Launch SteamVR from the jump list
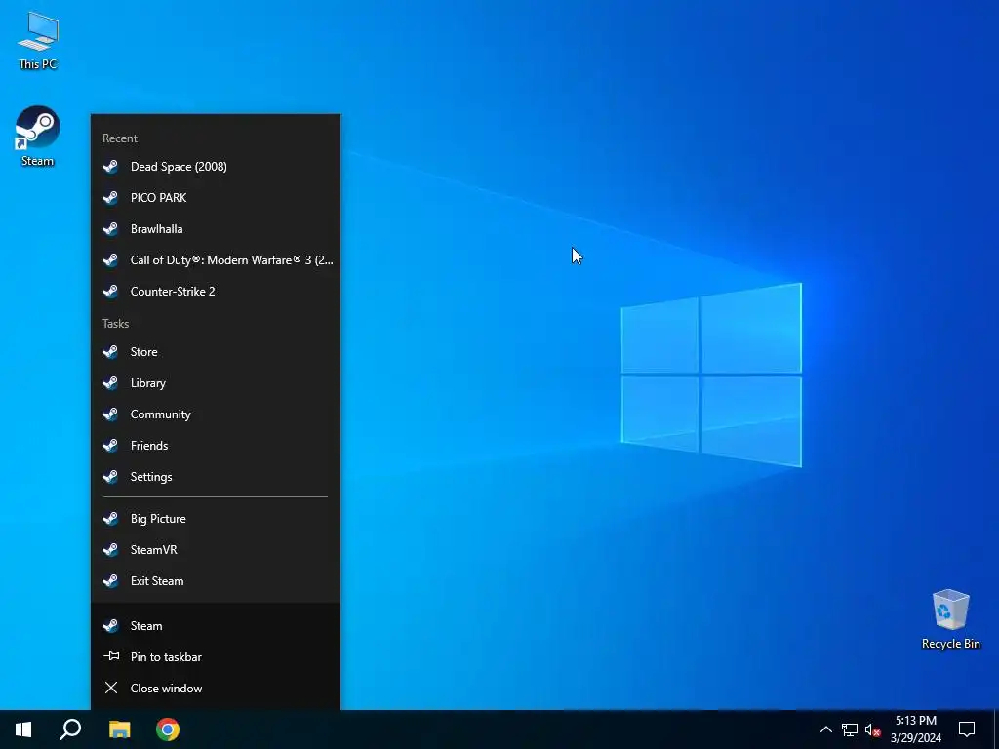 pyautogui.click(x=216, y=550)
